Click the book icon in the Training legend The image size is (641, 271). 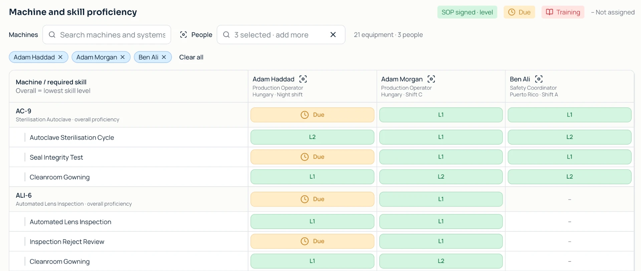[x=550, y=12]
